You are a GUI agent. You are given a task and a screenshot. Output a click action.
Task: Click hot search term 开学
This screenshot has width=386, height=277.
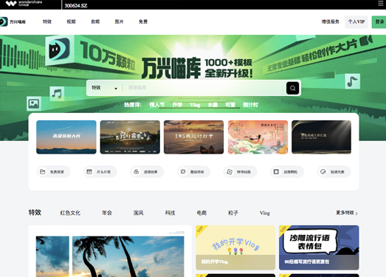177,105
